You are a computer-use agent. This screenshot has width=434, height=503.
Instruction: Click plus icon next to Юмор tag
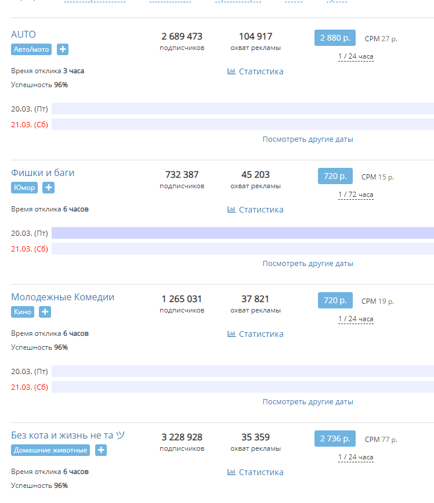coord(49,188)
